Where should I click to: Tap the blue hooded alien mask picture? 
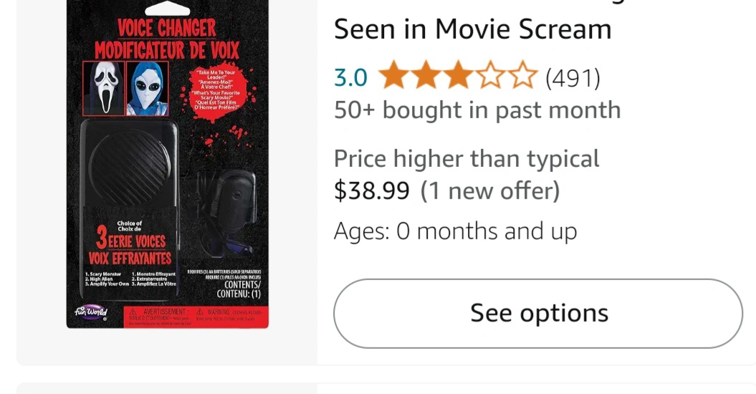[x=147, y=89]
